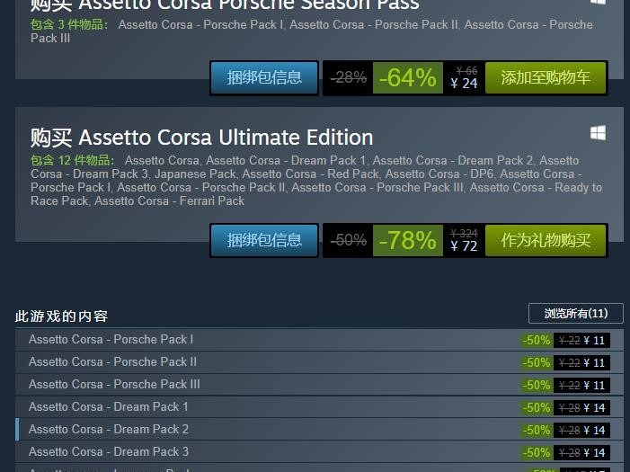Screen dimensions: 630x472
Task: Open Assetto Corsa - Dream Pack 3 row
Action: pyautogui.click(x=319, y=452)
